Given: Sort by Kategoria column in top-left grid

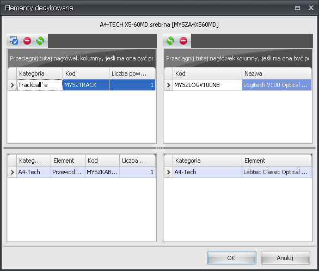Looking at the screenshot, I should coord(40,73).
